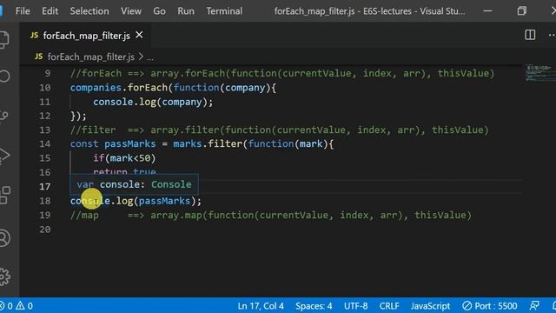
Task: Open the Selection menu
Action: 89,11
